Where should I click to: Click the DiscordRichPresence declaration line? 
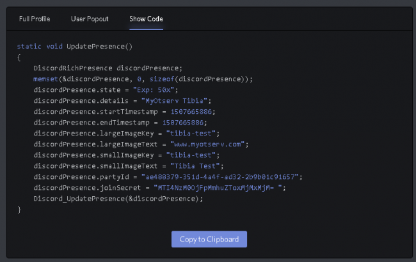click(108, 68)
